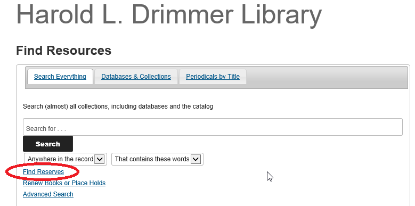
Task: Select the Periodicals by Title tab
Action: [x=213, y=77]
